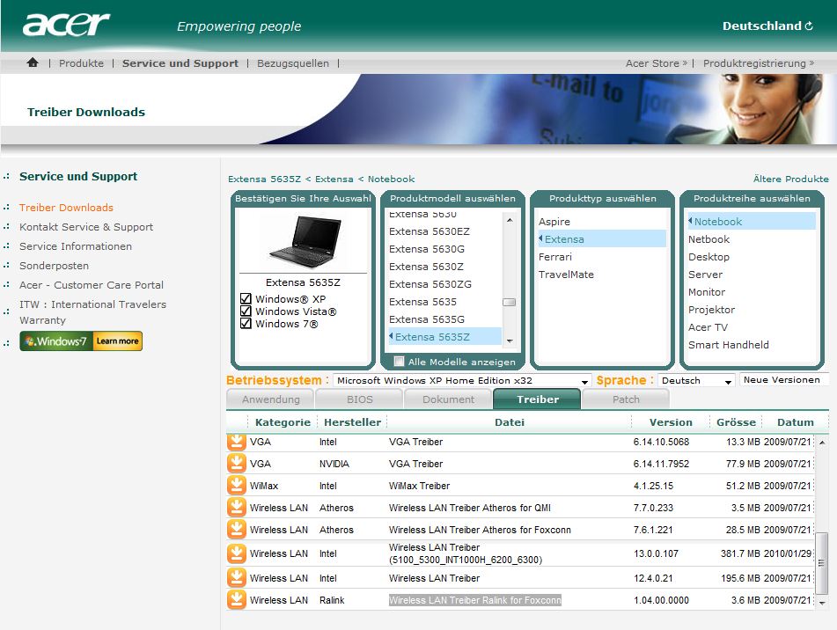Visit the Acer Store link

click(x=657, y=63)
